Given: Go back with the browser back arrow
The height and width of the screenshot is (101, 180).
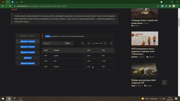Looking at the screenshot, I should (3, 6).
